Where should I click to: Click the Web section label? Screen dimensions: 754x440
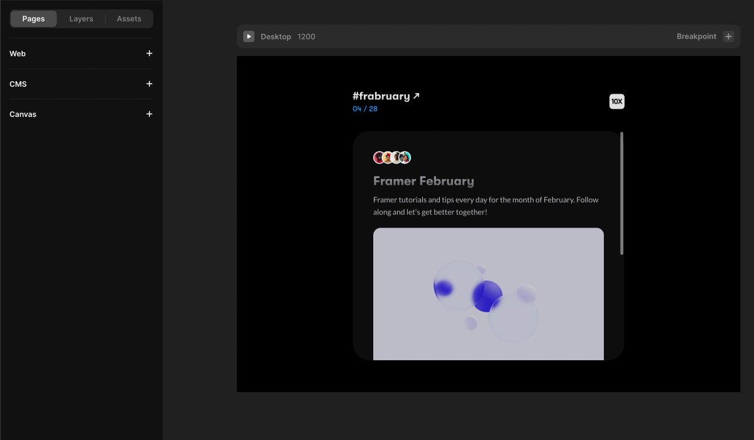(x=18, y=53)
